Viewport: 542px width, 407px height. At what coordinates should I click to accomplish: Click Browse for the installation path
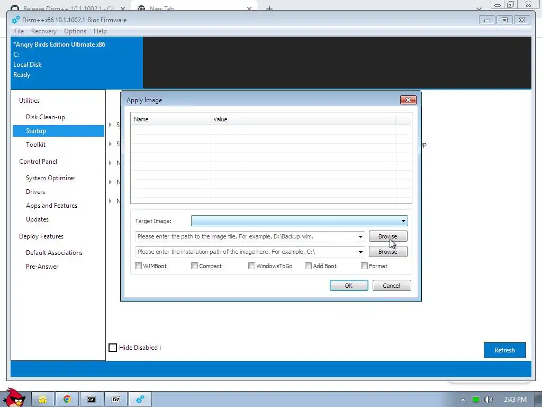pyautogui.click(x=388, y=252)
